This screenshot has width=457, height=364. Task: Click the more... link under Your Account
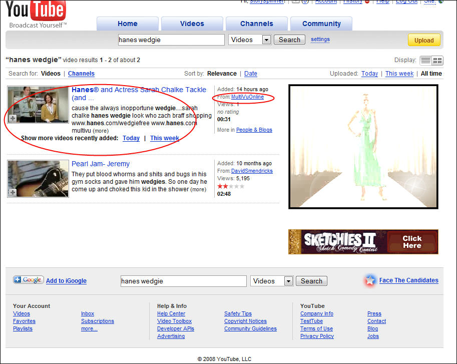click(89, 329)
